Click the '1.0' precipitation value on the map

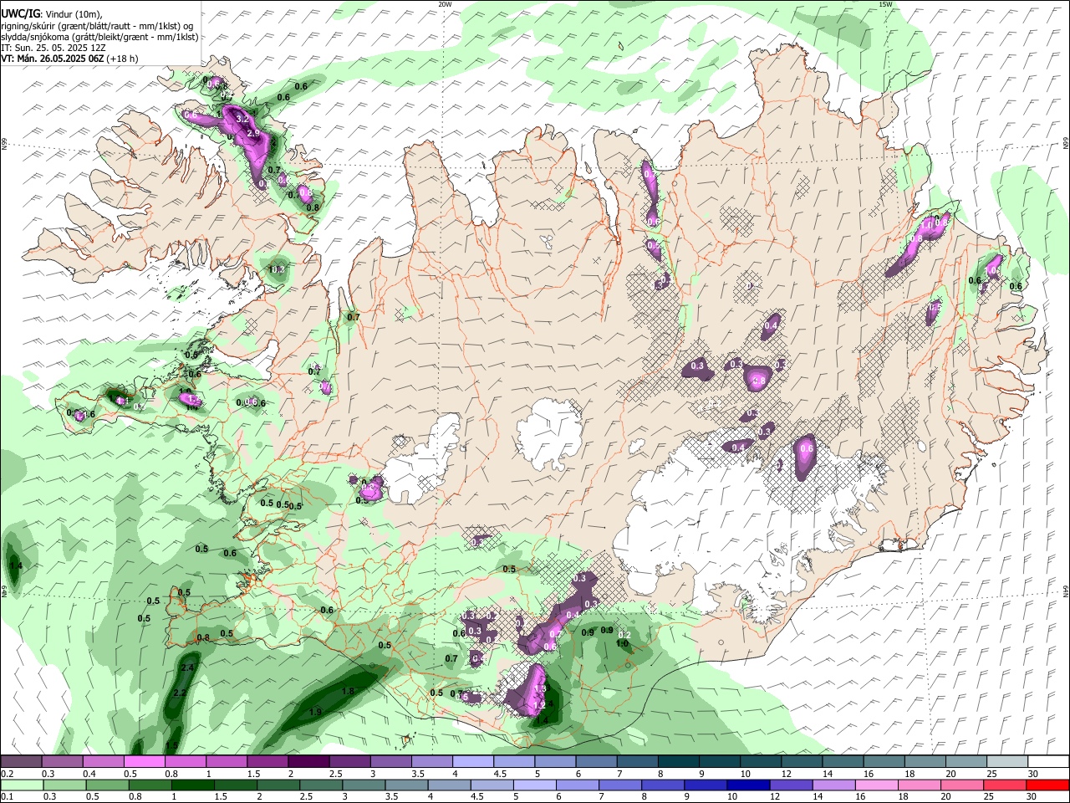622,643
